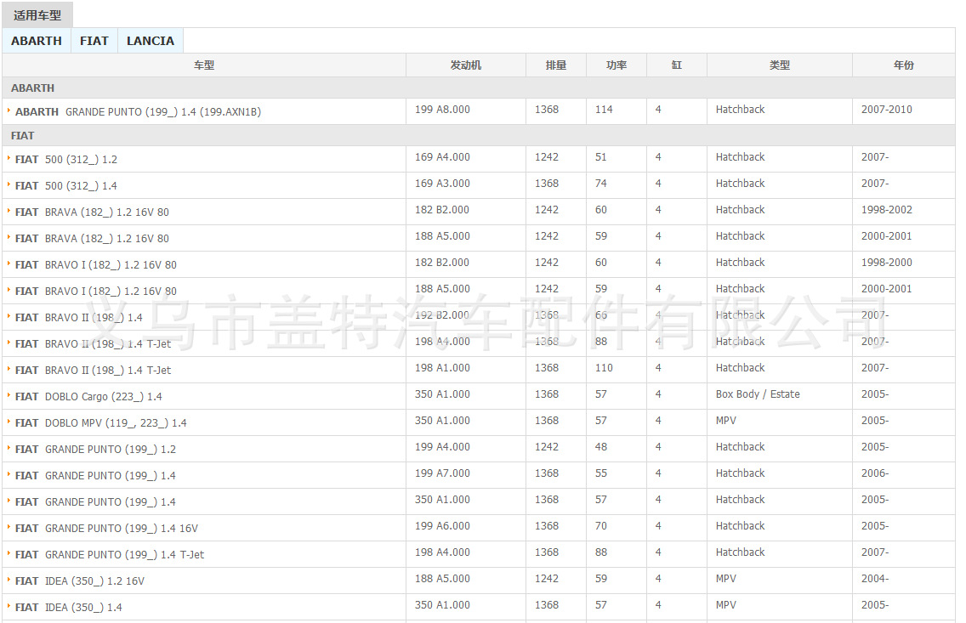Screen dimensions: 966x623
Task: Click year range 2007-2010
Action: (887, 110)
